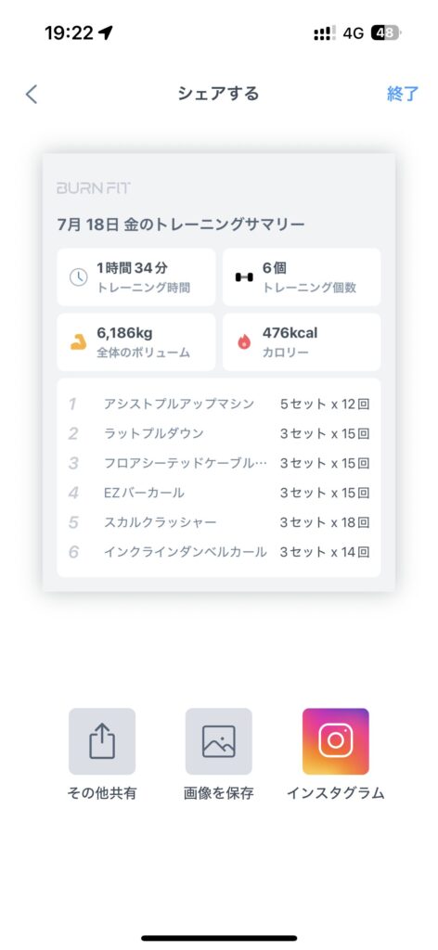Viewport: 438px width, 950px height.
Task: Tap the インクラインダンベルカール row
Action: (x=219, y=552)
